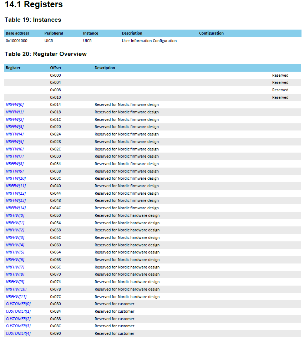304x338 pixels.
Task: Click the CUSTOMER[2] register link
Action: click(17, 319)
